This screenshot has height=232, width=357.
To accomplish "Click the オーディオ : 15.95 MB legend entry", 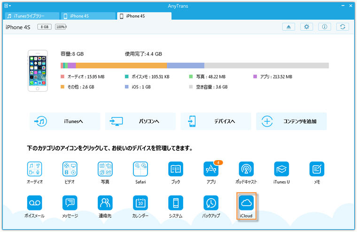I will point(83,77).
